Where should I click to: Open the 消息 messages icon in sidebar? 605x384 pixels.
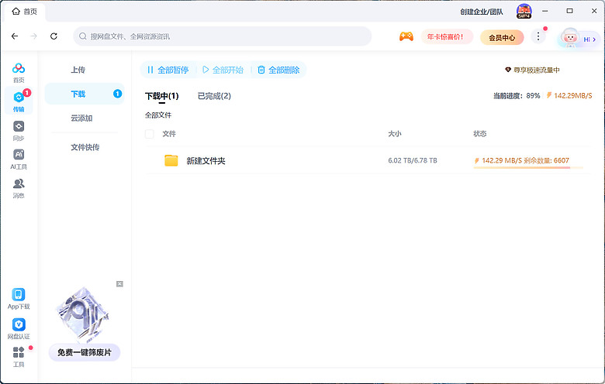tap(19, 183)
